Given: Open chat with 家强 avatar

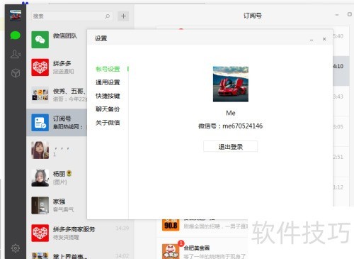Looking at the screenshot, I should [40, 205].
